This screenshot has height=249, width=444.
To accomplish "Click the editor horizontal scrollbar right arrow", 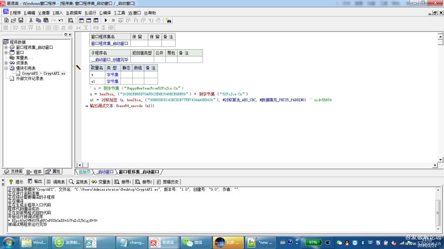I will [x=435, y=165].
